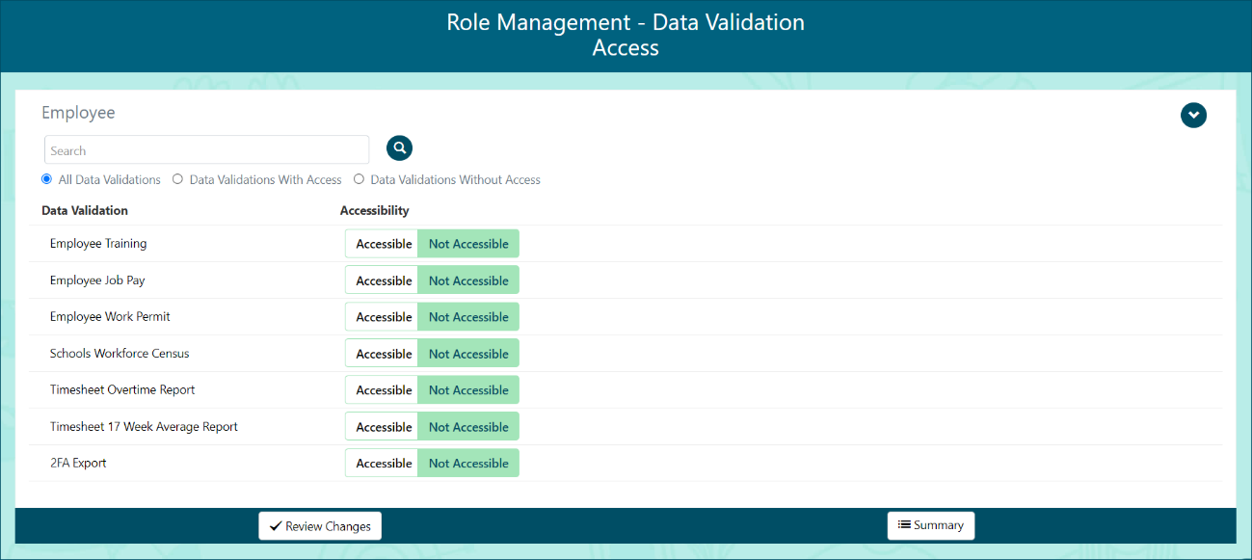Set 2FA Export to Accessible
This screenshot has height=560, width=1252.
(x=383, y=464)
